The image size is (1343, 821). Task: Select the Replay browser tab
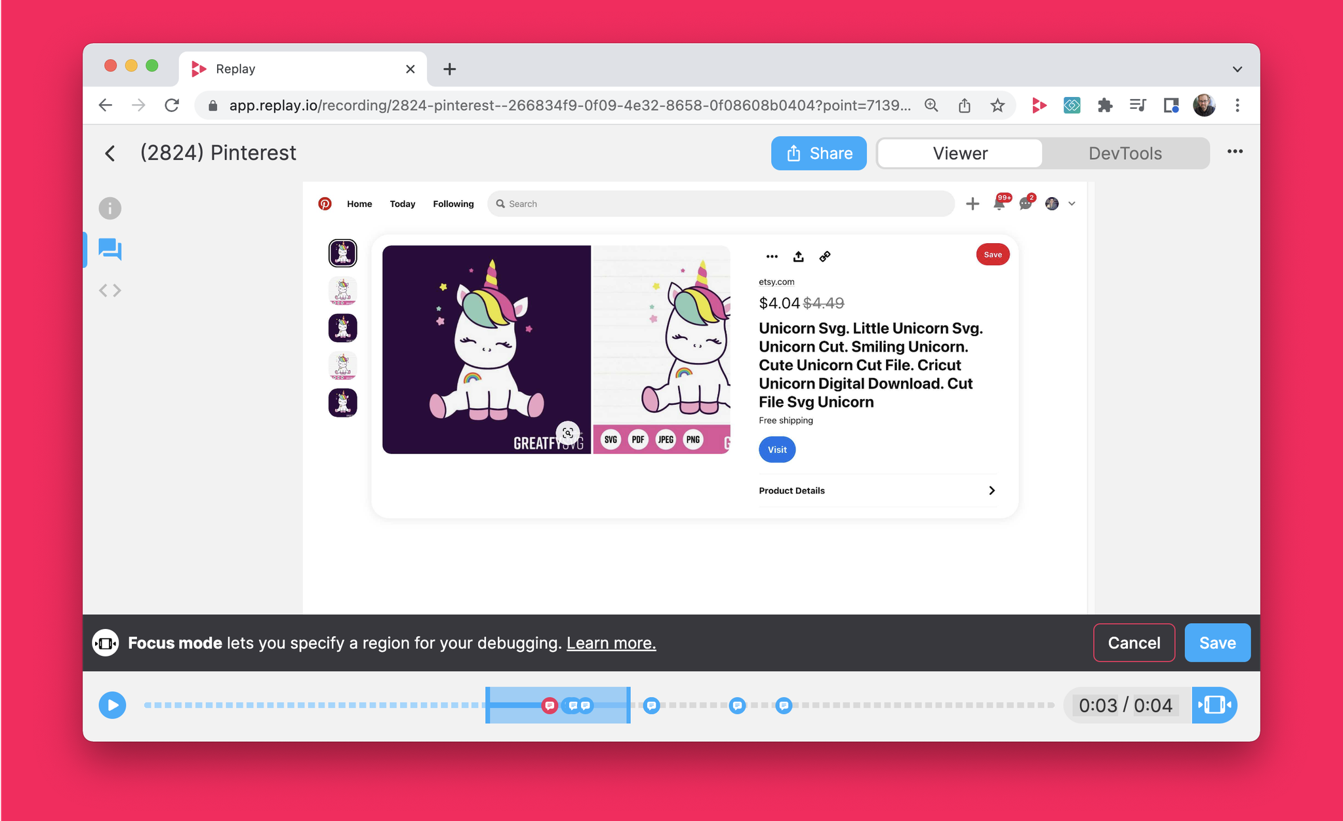pos(302,69)
